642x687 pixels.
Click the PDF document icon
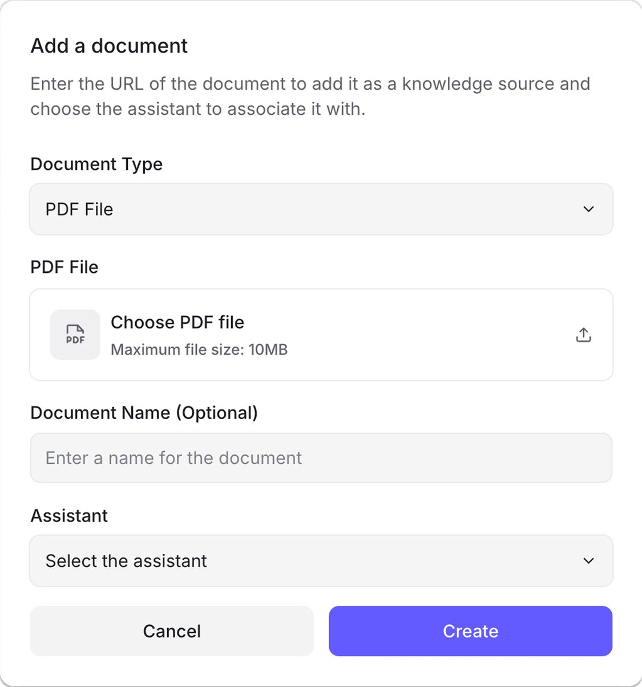75,335
